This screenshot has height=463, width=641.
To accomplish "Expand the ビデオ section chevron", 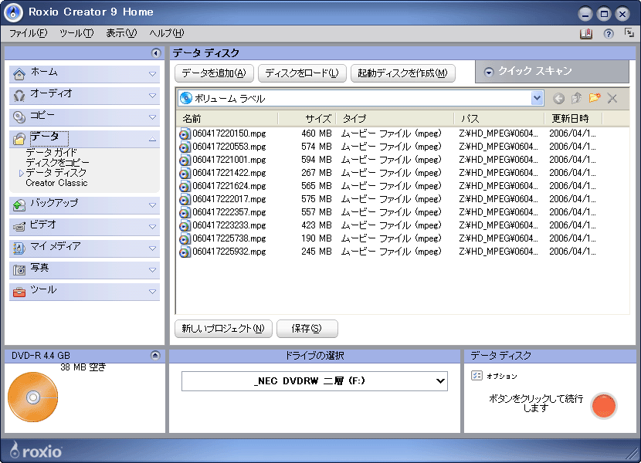I will pos(152,227).
